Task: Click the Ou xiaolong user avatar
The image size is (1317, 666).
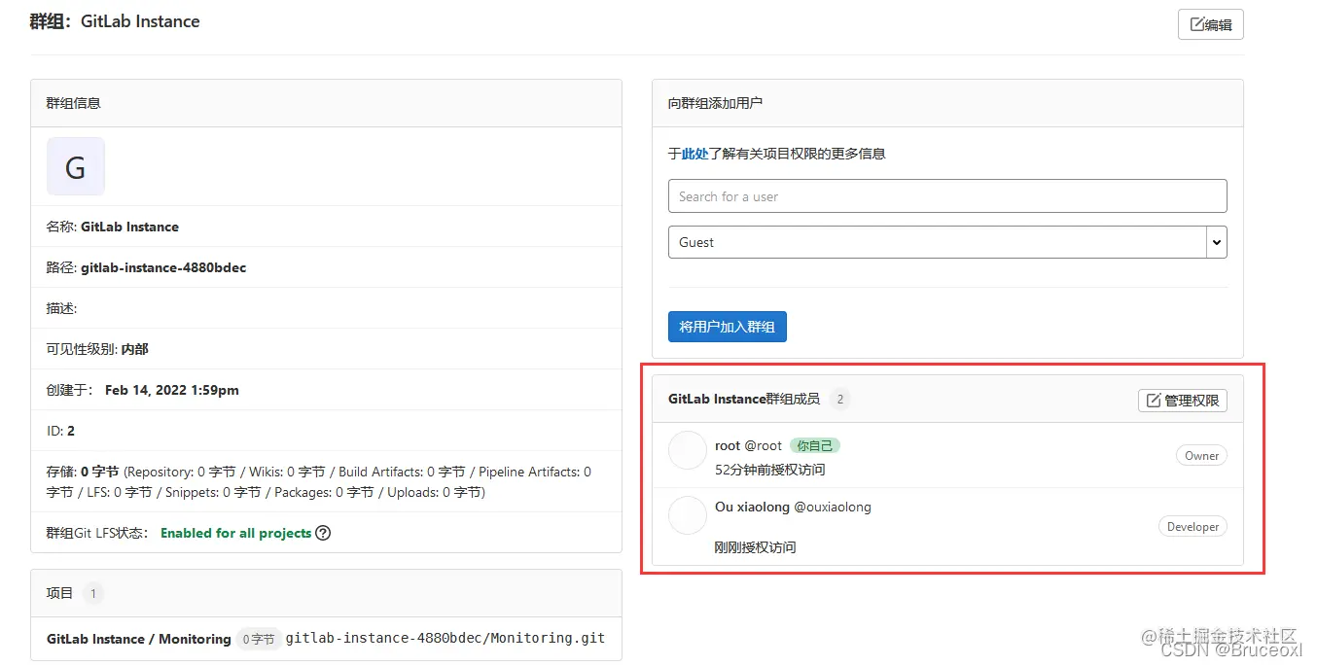Action: [x=688, y=515]
